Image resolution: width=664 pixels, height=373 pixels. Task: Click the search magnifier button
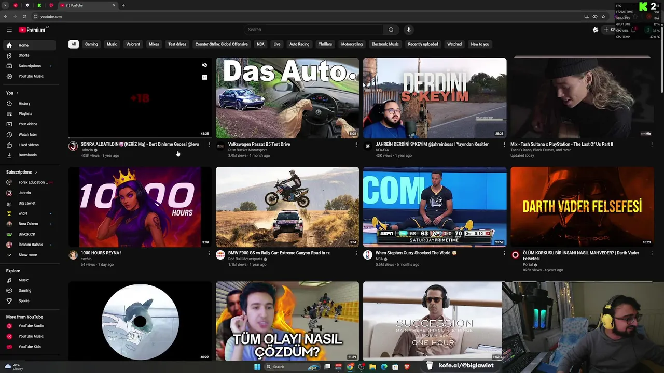click(391, 30)
